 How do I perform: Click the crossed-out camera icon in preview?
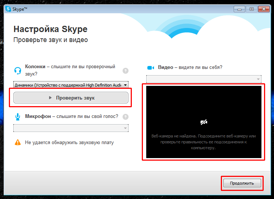[204, 122]
